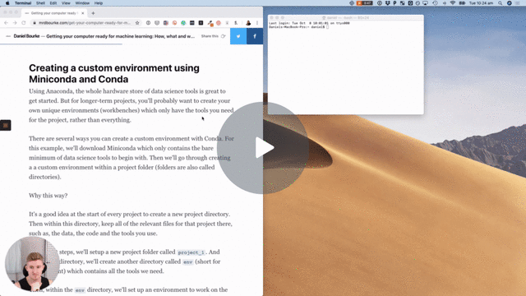Go back to the previous page
The width and height of the screenshot is (526, 296).
click(6, 23)
